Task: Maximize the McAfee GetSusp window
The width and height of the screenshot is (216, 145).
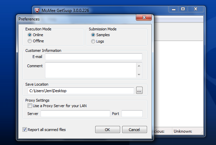Action: 183,9
